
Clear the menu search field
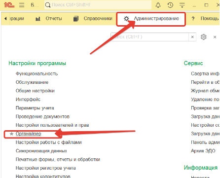pos(192,37)
